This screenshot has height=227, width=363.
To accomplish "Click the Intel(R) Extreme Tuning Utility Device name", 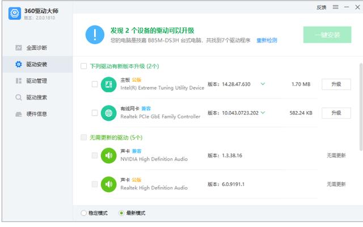I will tap(162, 88).
